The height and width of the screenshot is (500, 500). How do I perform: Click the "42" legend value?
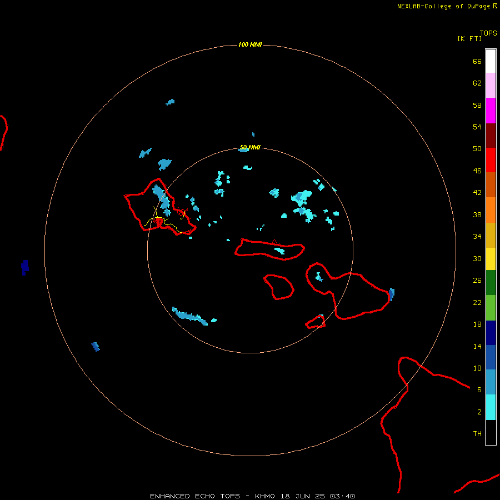477,193
